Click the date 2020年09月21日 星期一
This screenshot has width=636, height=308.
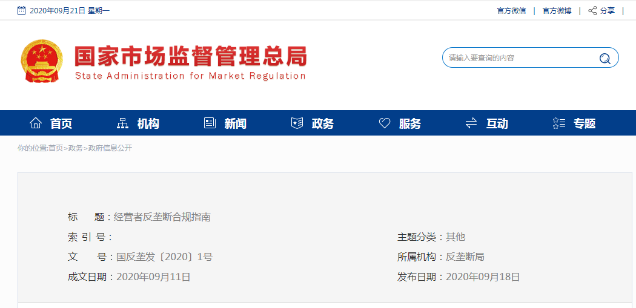(70, 11)
